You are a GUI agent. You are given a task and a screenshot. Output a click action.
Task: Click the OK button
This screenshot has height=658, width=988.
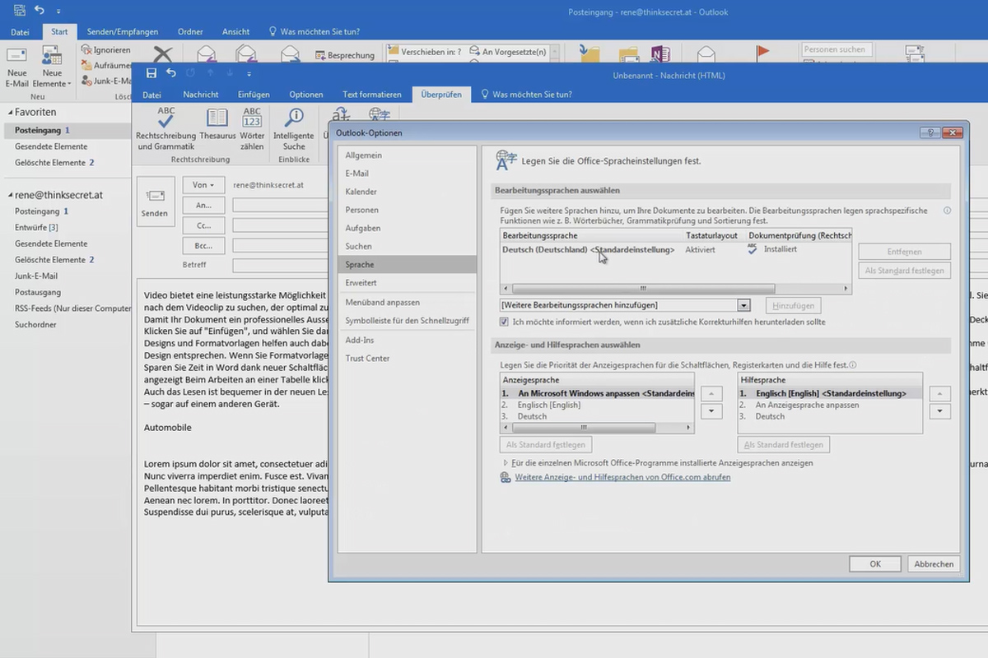tap(874, 563)
